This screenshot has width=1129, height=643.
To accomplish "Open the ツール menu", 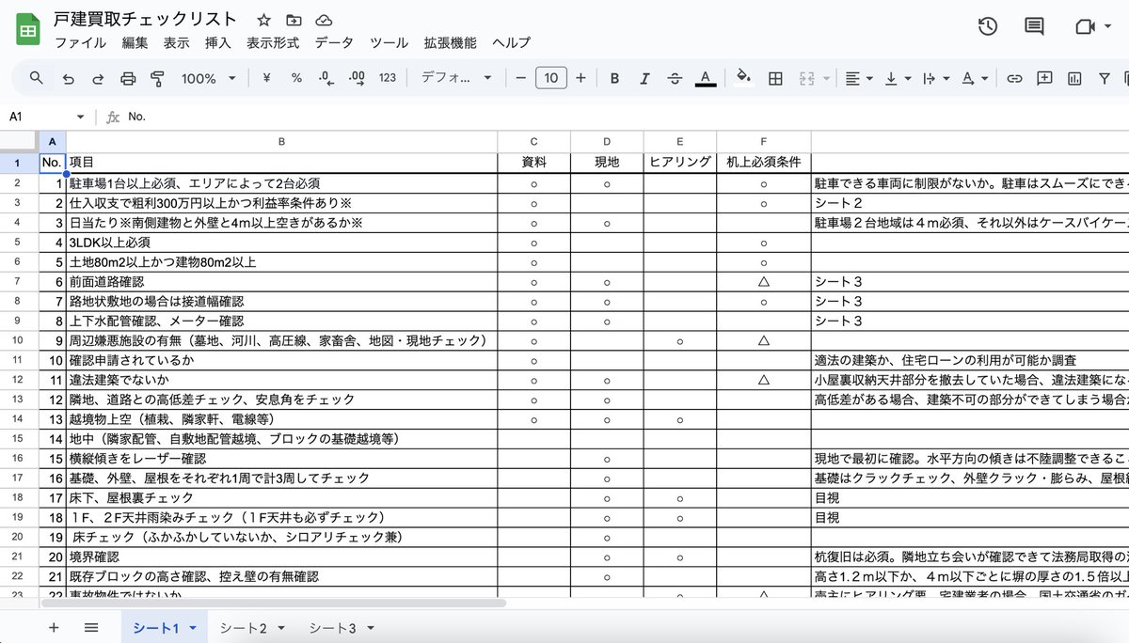I will 389,43.
